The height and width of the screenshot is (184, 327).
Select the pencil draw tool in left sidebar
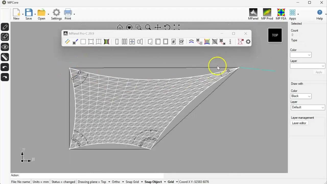click(x=5, y=27)
